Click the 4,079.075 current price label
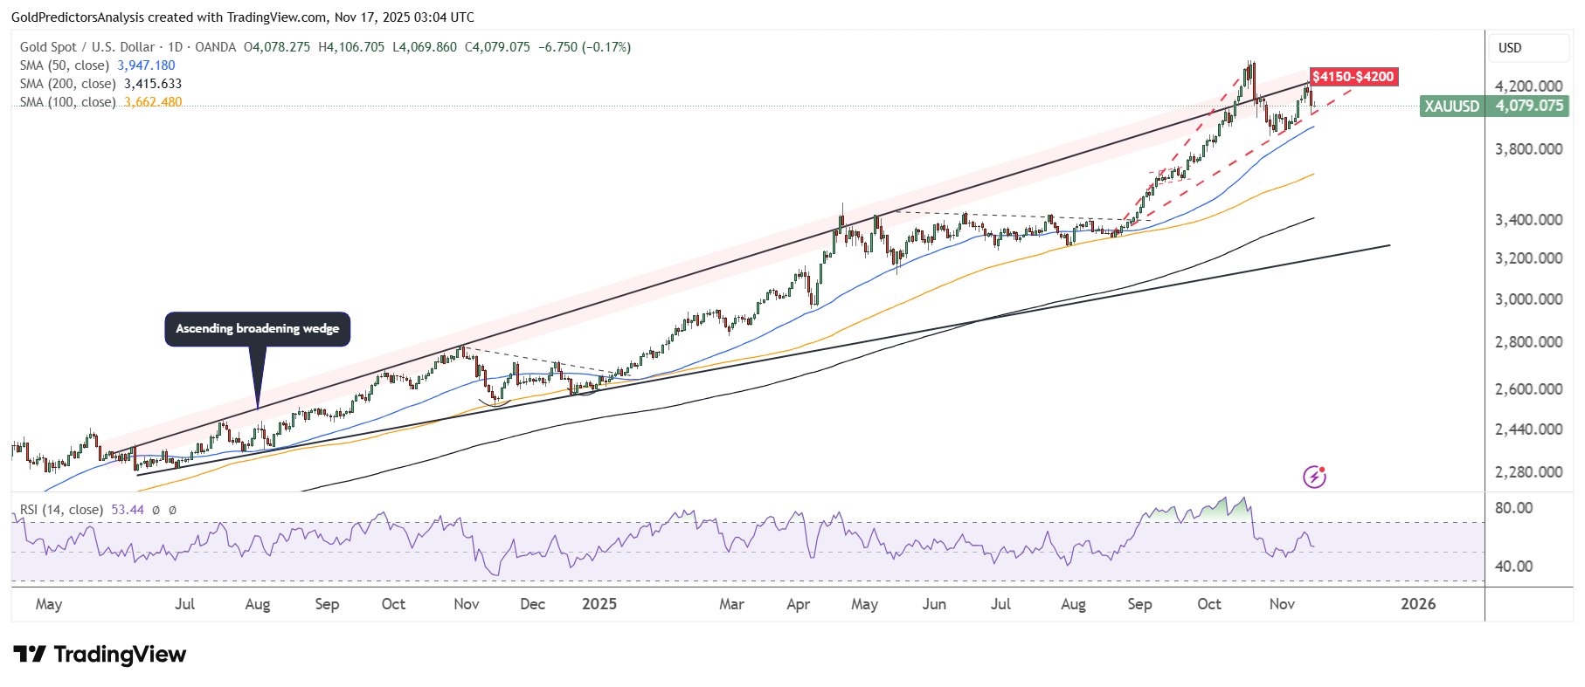 (1529, 106)
